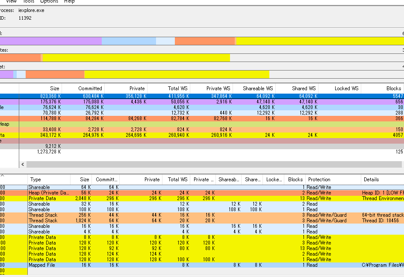Open the View menu
The image size is (404, 277).
[11, 2]
